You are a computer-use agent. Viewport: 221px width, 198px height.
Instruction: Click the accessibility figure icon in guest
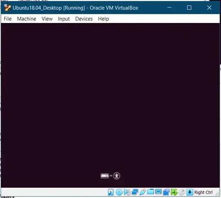pos(117,176)
